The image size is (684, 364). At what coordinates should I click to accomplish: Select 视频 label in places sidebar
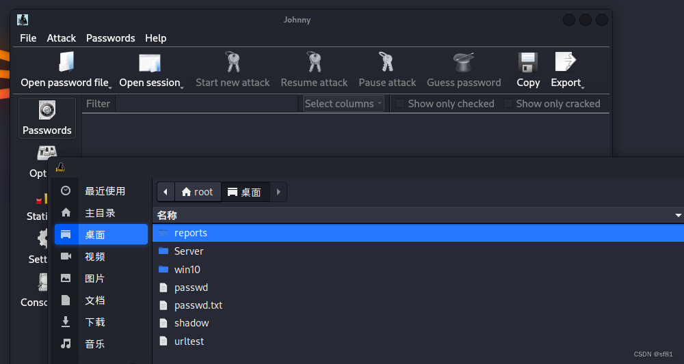[x=95, y=257]
